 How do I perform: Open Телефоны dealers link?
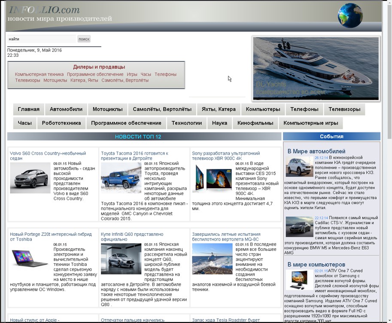tap(165, 74)
